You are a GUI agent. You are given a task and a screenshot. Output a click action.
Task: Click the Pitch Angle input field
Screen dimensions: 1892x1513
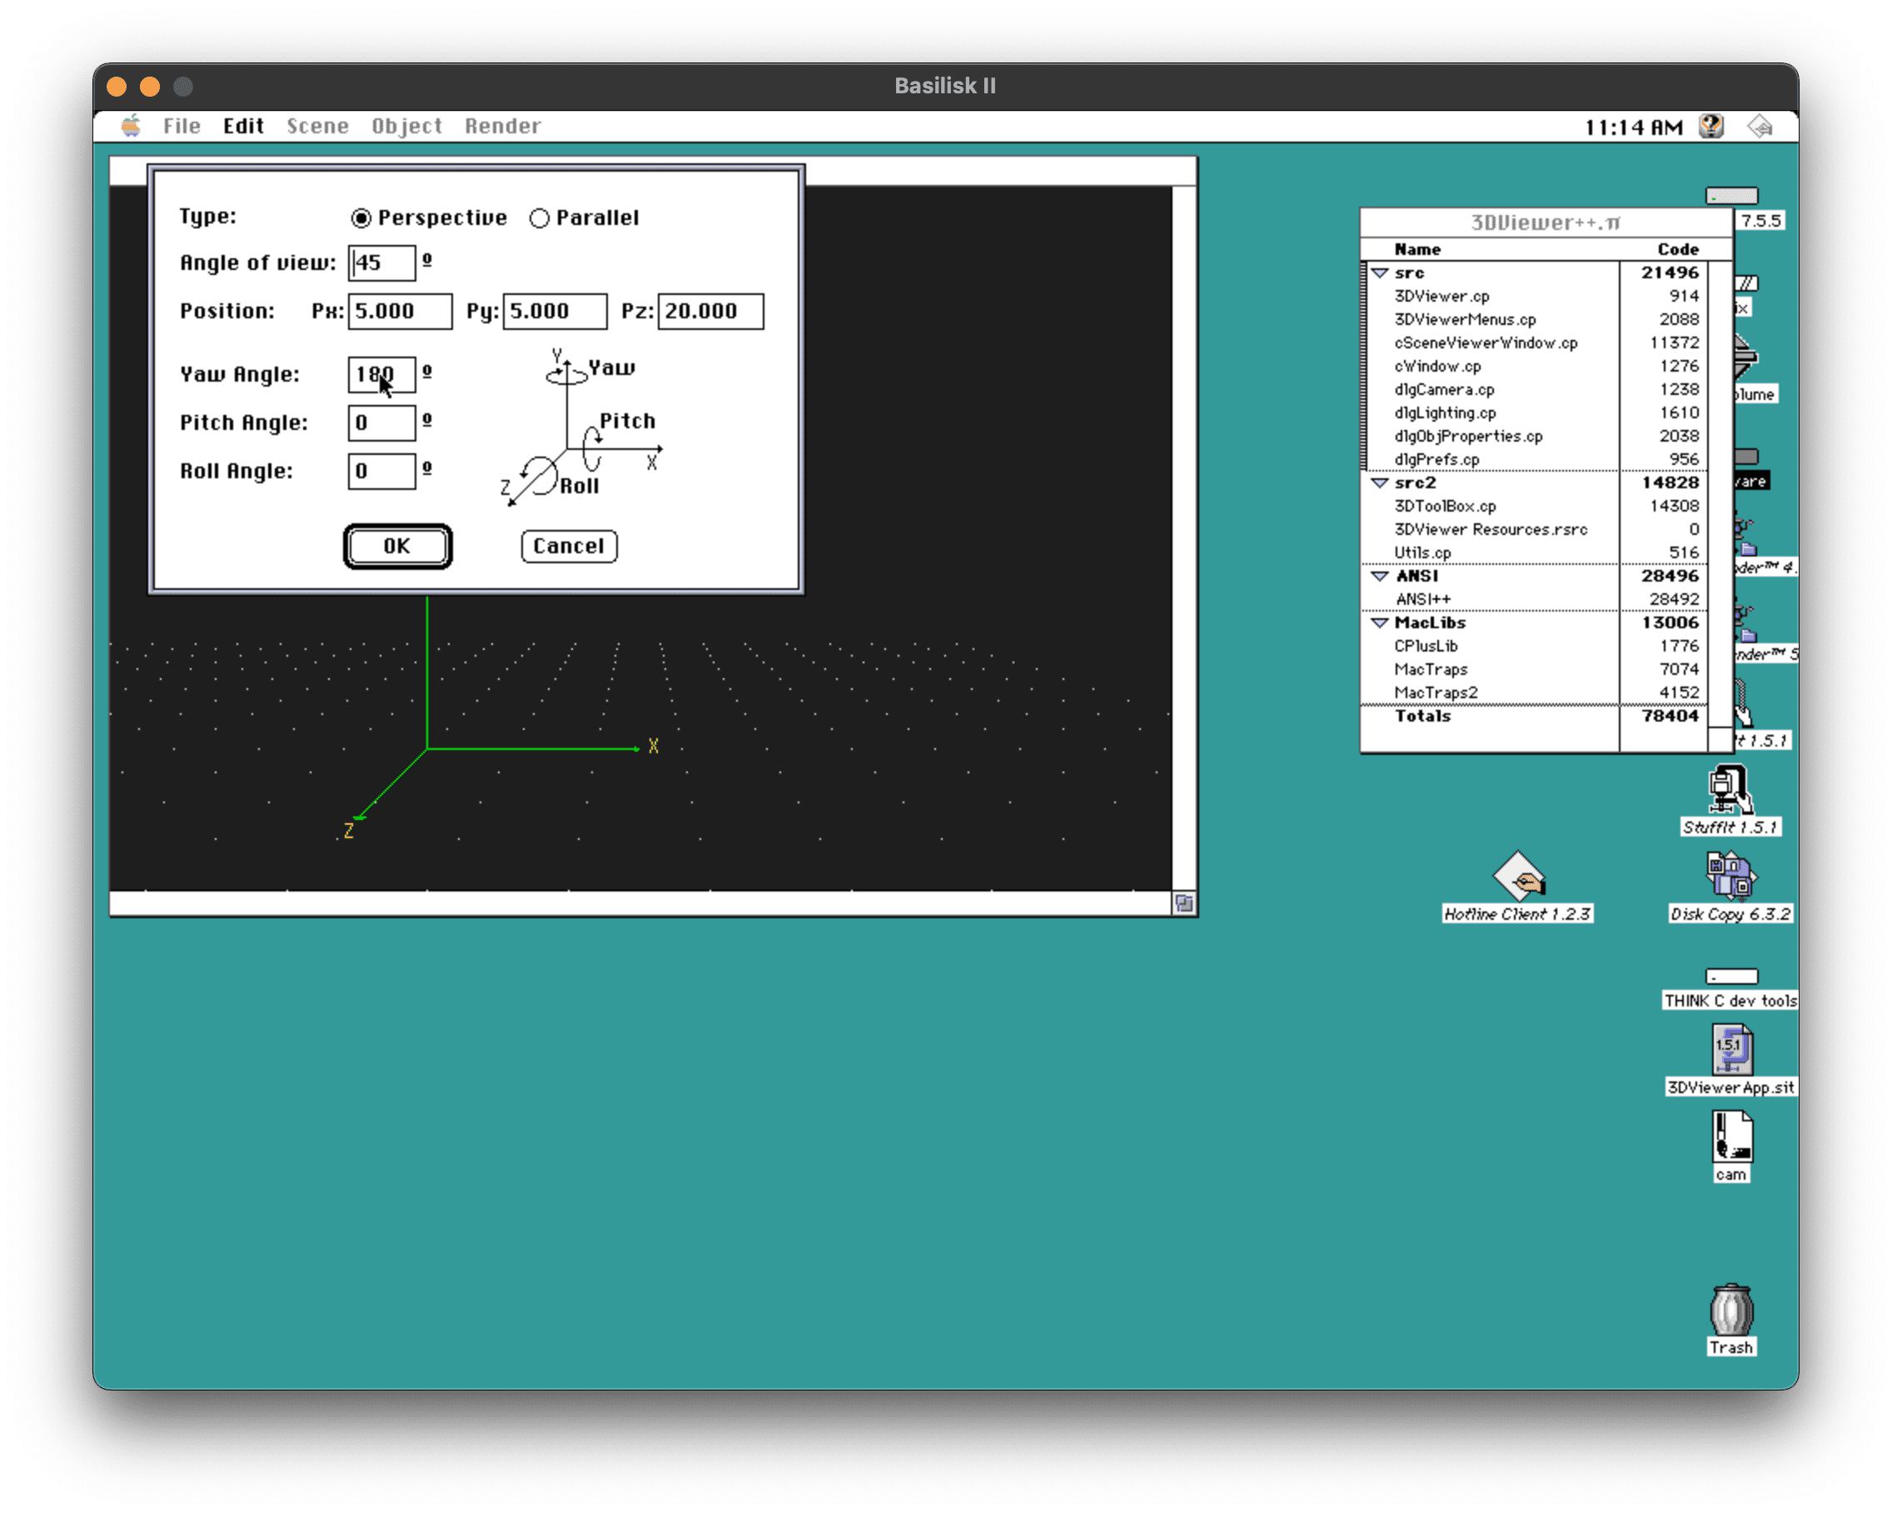tap(381, 422)
